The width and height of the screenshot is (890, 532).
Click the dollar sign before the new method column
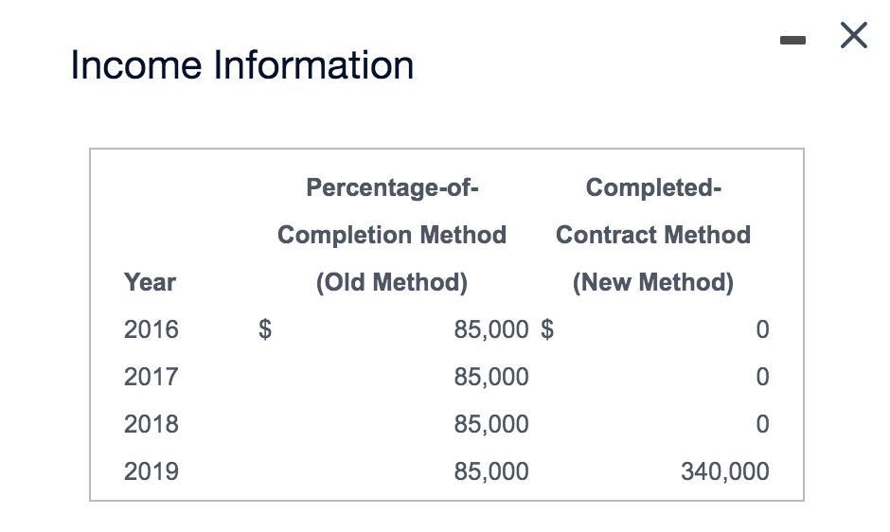coord(547,329)
